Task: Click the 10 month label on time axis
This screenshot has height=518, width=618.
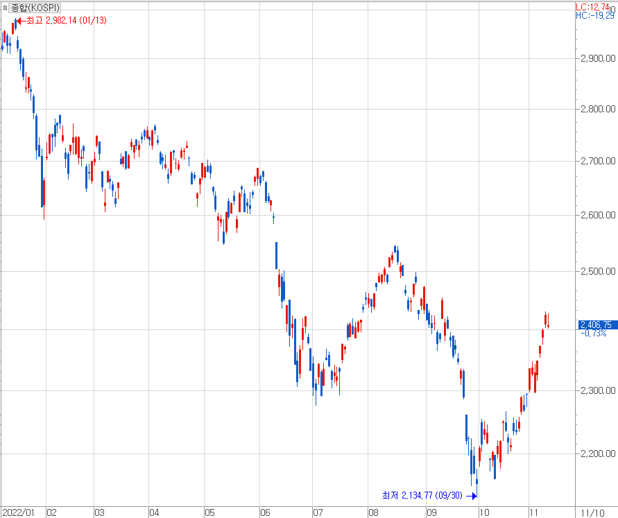Action: [x=483, y=512]
